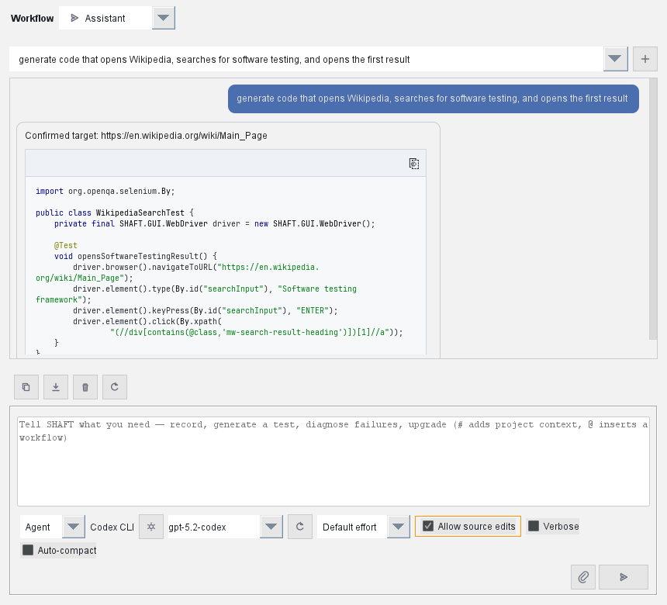
Task: Click the Confirmed target URL text
Action: [146, 136]
